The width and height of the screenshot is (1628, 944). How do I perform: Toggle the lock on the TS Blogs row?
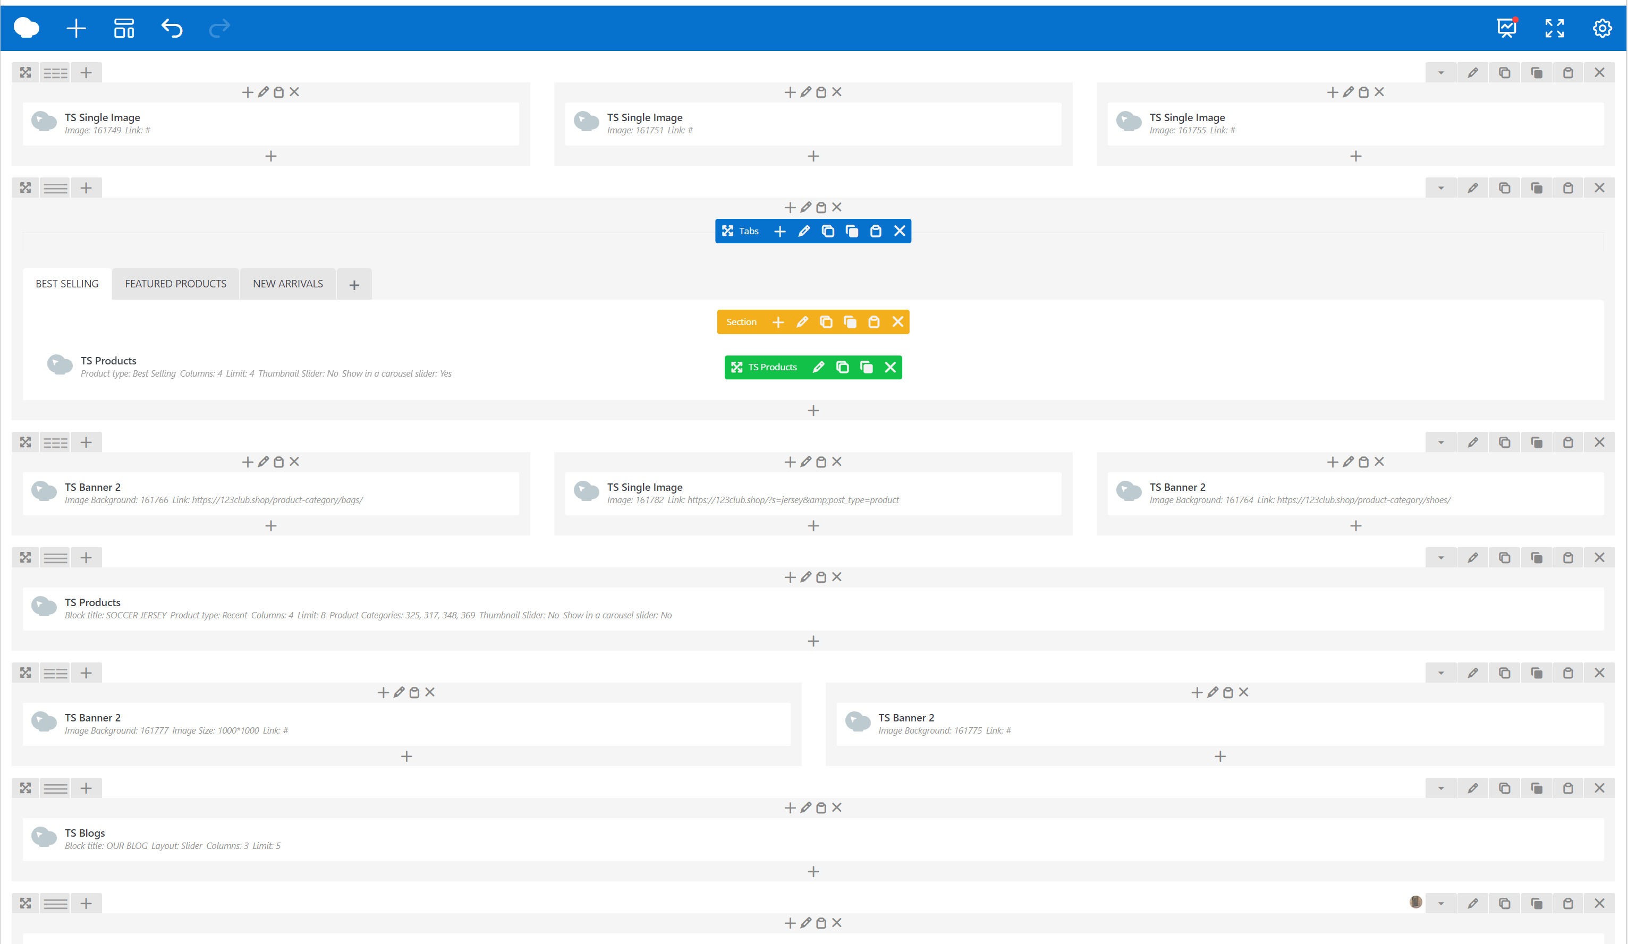[1568, 788]
